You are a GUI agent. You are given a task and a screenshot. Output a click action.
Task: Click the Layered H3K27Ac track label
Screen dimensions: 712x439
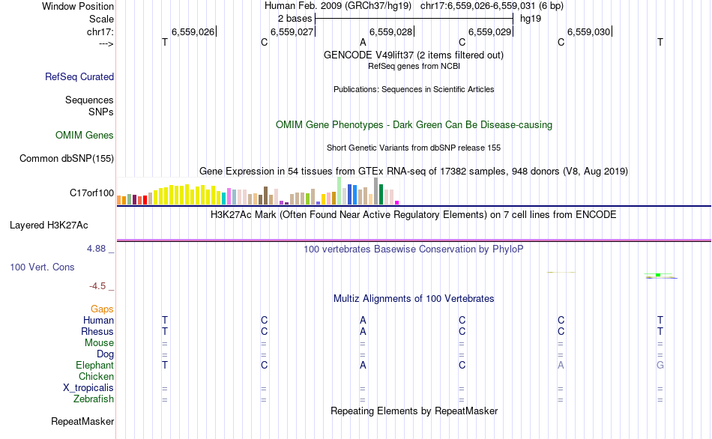(49, 225)
